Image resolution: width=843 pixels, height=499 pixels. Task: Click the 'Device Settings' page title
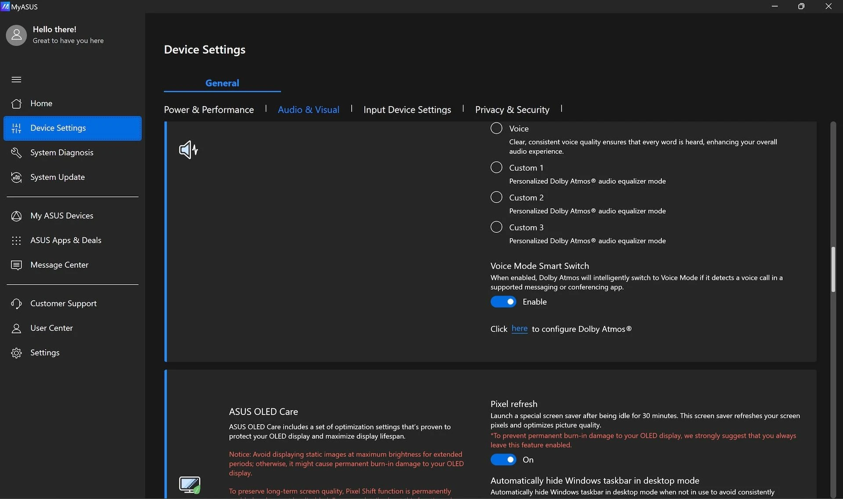click(205, 50)
